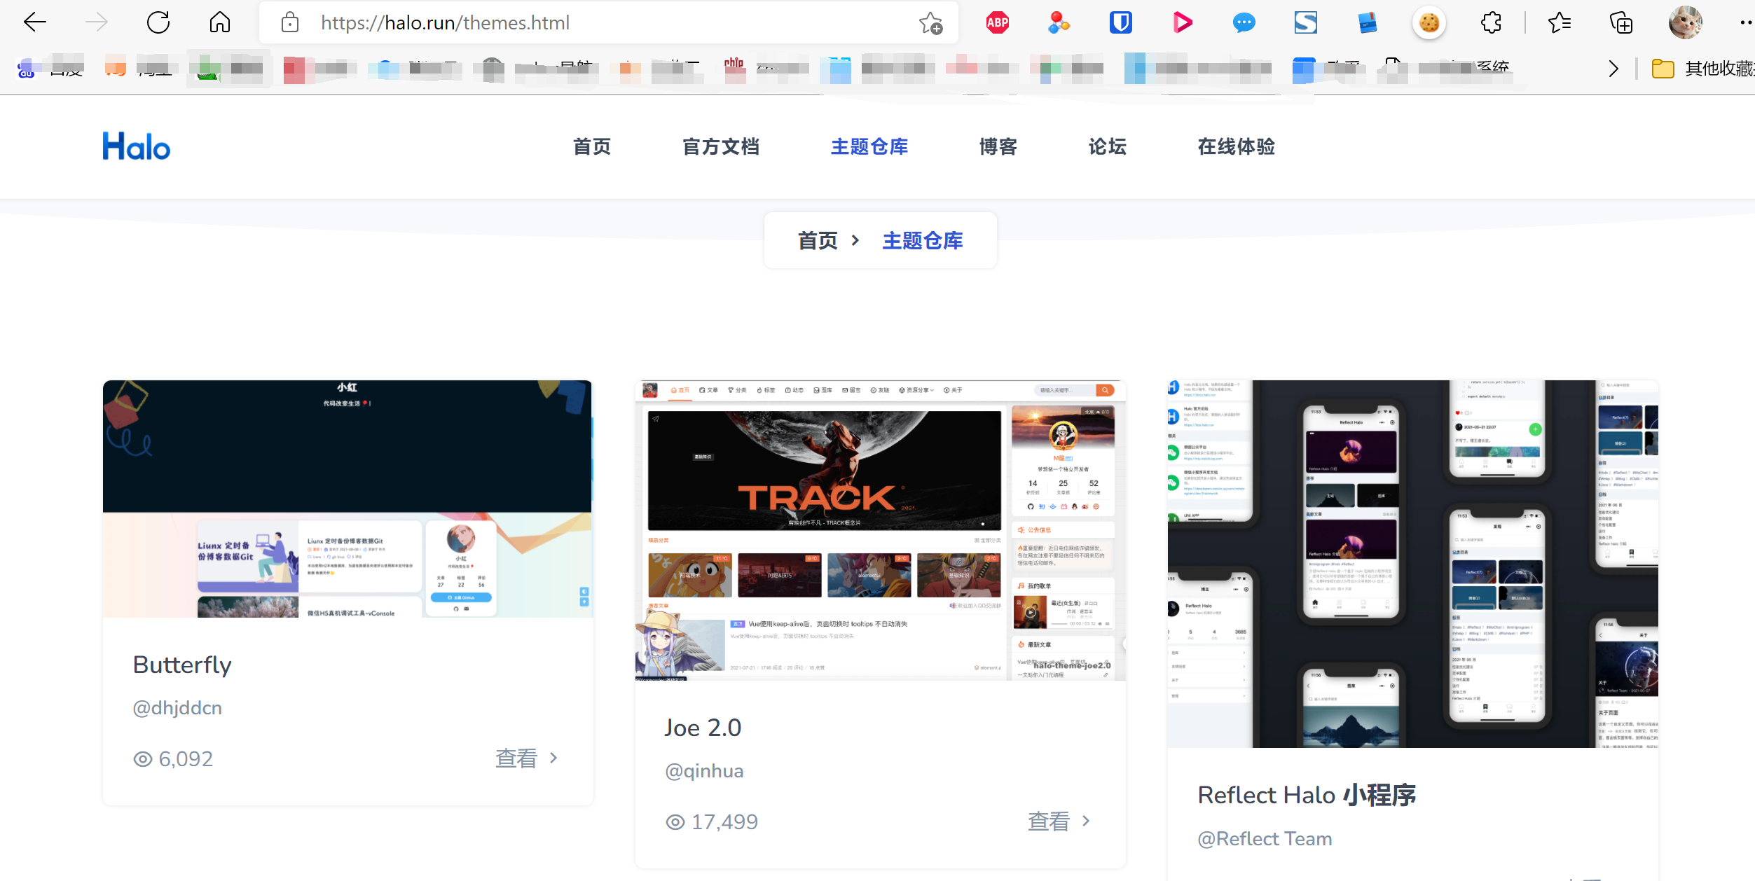Image resolution: width=1755 pixels, height=881 pixels.
Task: Open the Butterfly theme preview image
Action: click(347, 499)
